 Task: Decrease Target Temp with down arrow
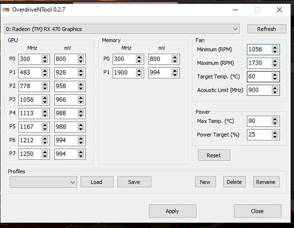click(x=275, y=79)
